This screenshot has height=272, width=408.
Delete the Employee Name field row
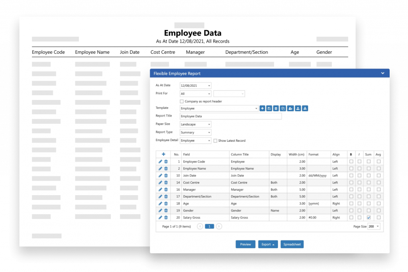click(x=166, y=168)
